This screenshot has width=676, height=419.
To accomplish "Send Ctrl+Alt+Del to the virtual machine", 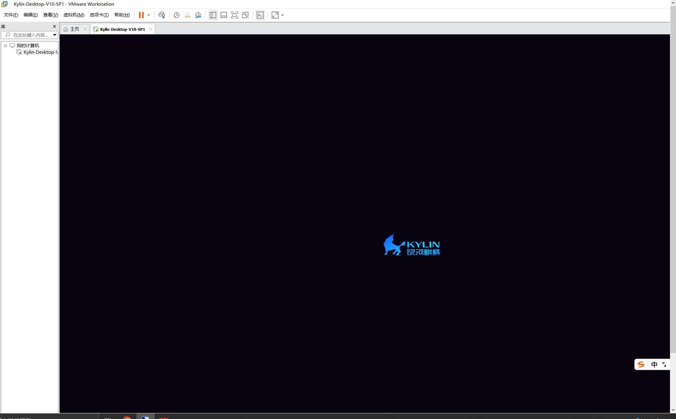I will click(x=161, y=15).
